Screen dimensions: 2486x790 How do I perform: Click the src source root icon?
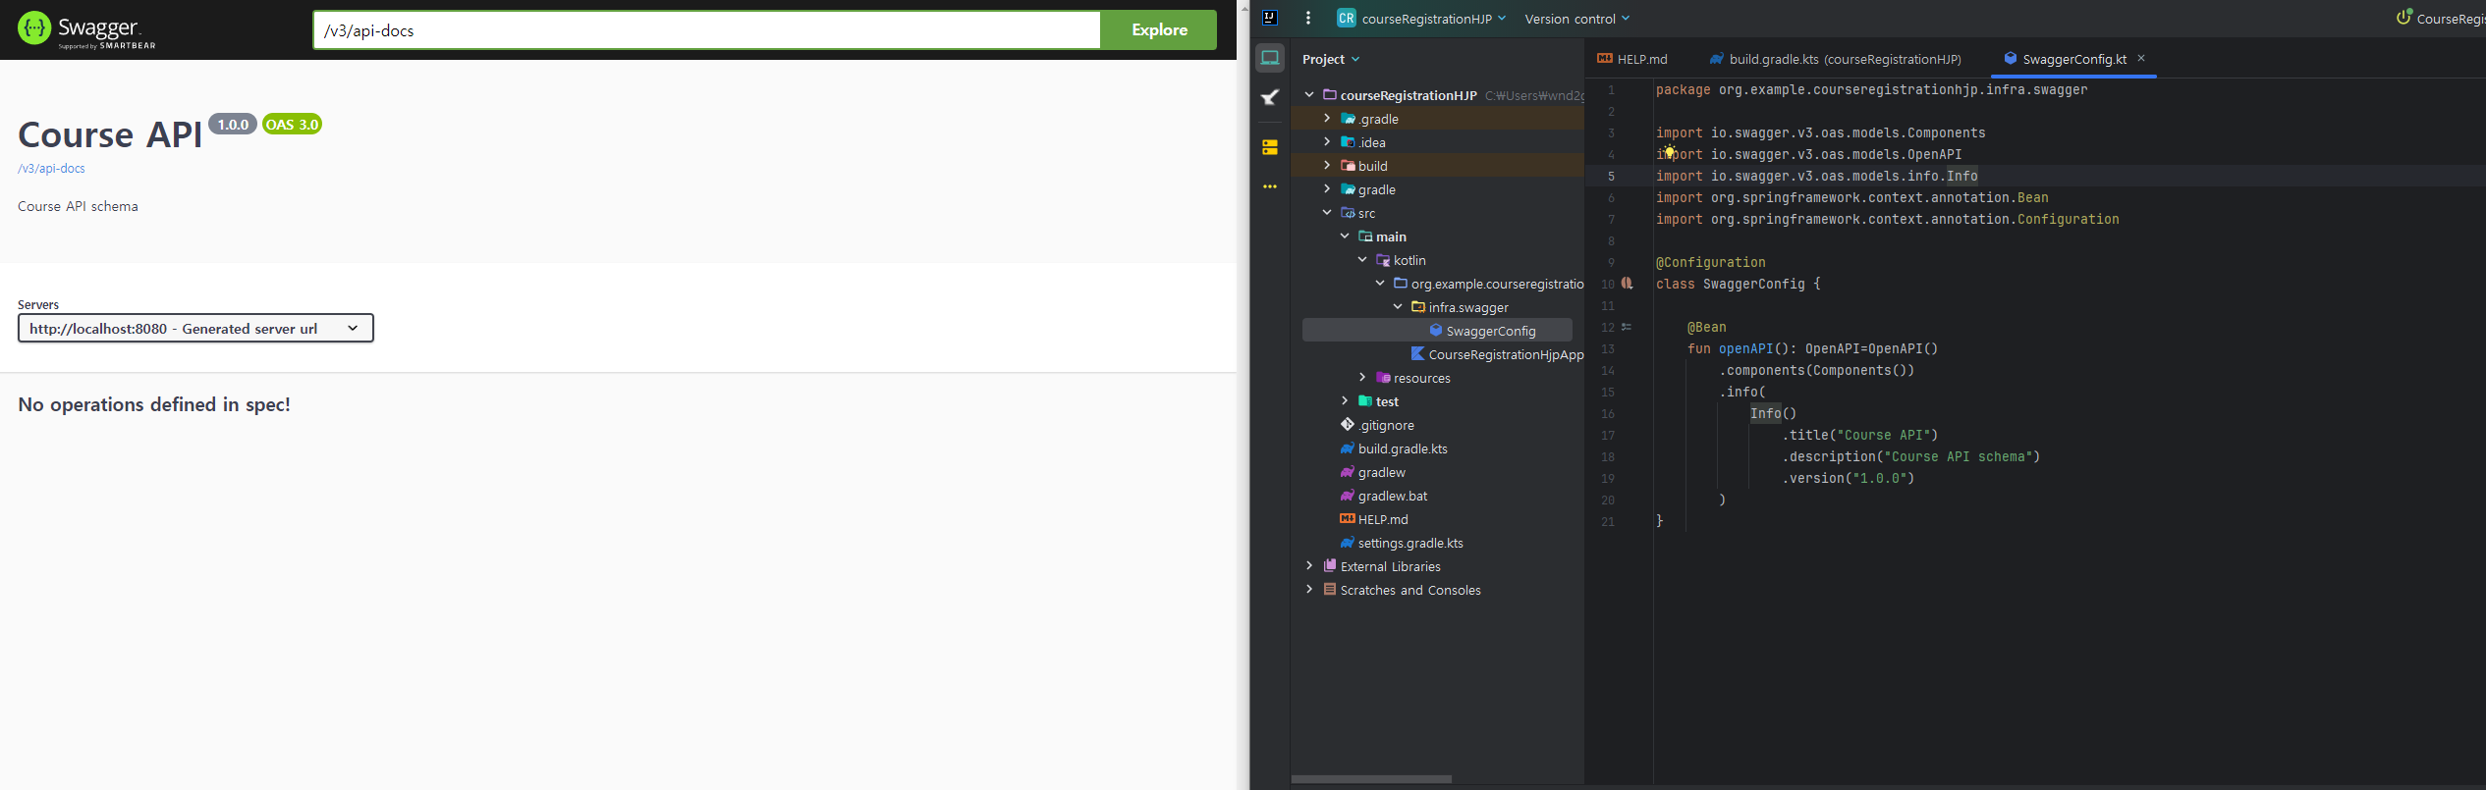pyautogui.click(x=1348, y=213)
